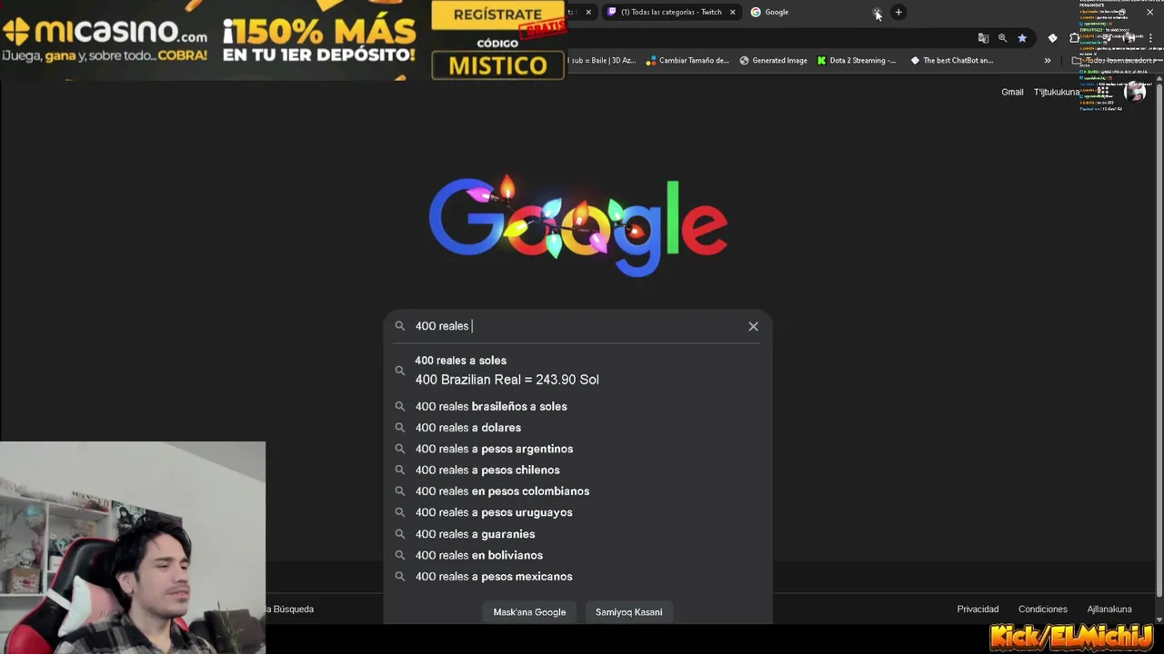Screen dimensions: 1164x654
Task: Click the Google holiday lights doodle logo
Action: [577, 225]
